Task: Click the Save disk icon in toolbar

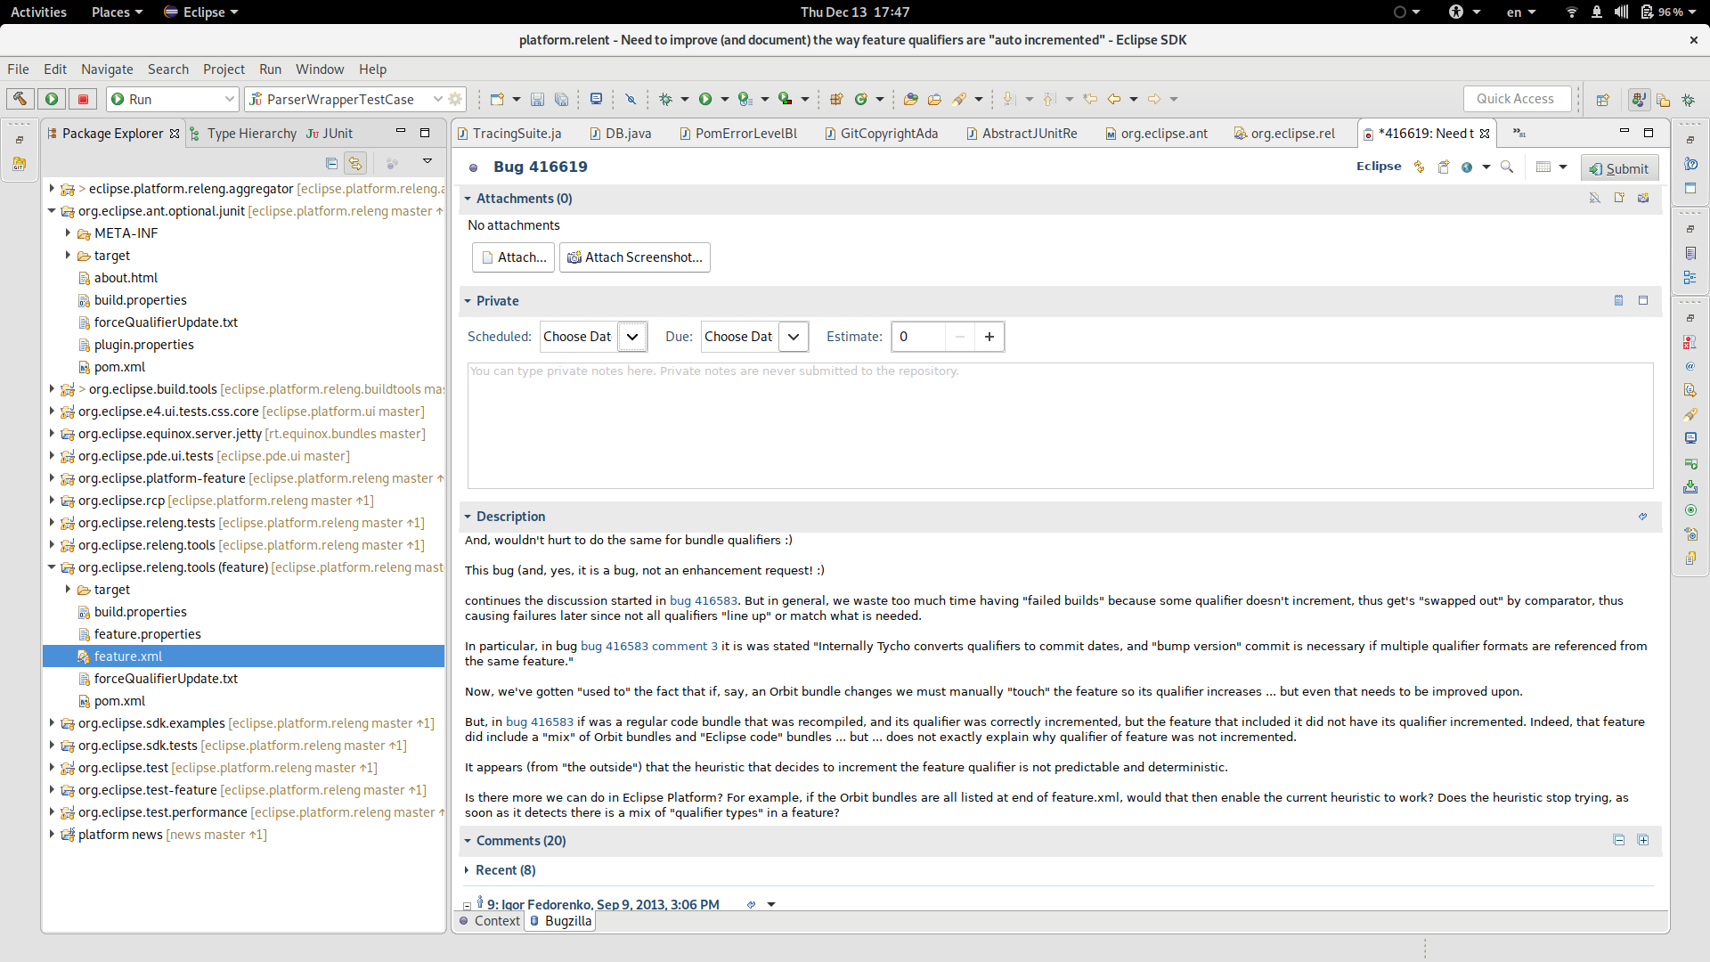Action: click(x=537, y=99)
